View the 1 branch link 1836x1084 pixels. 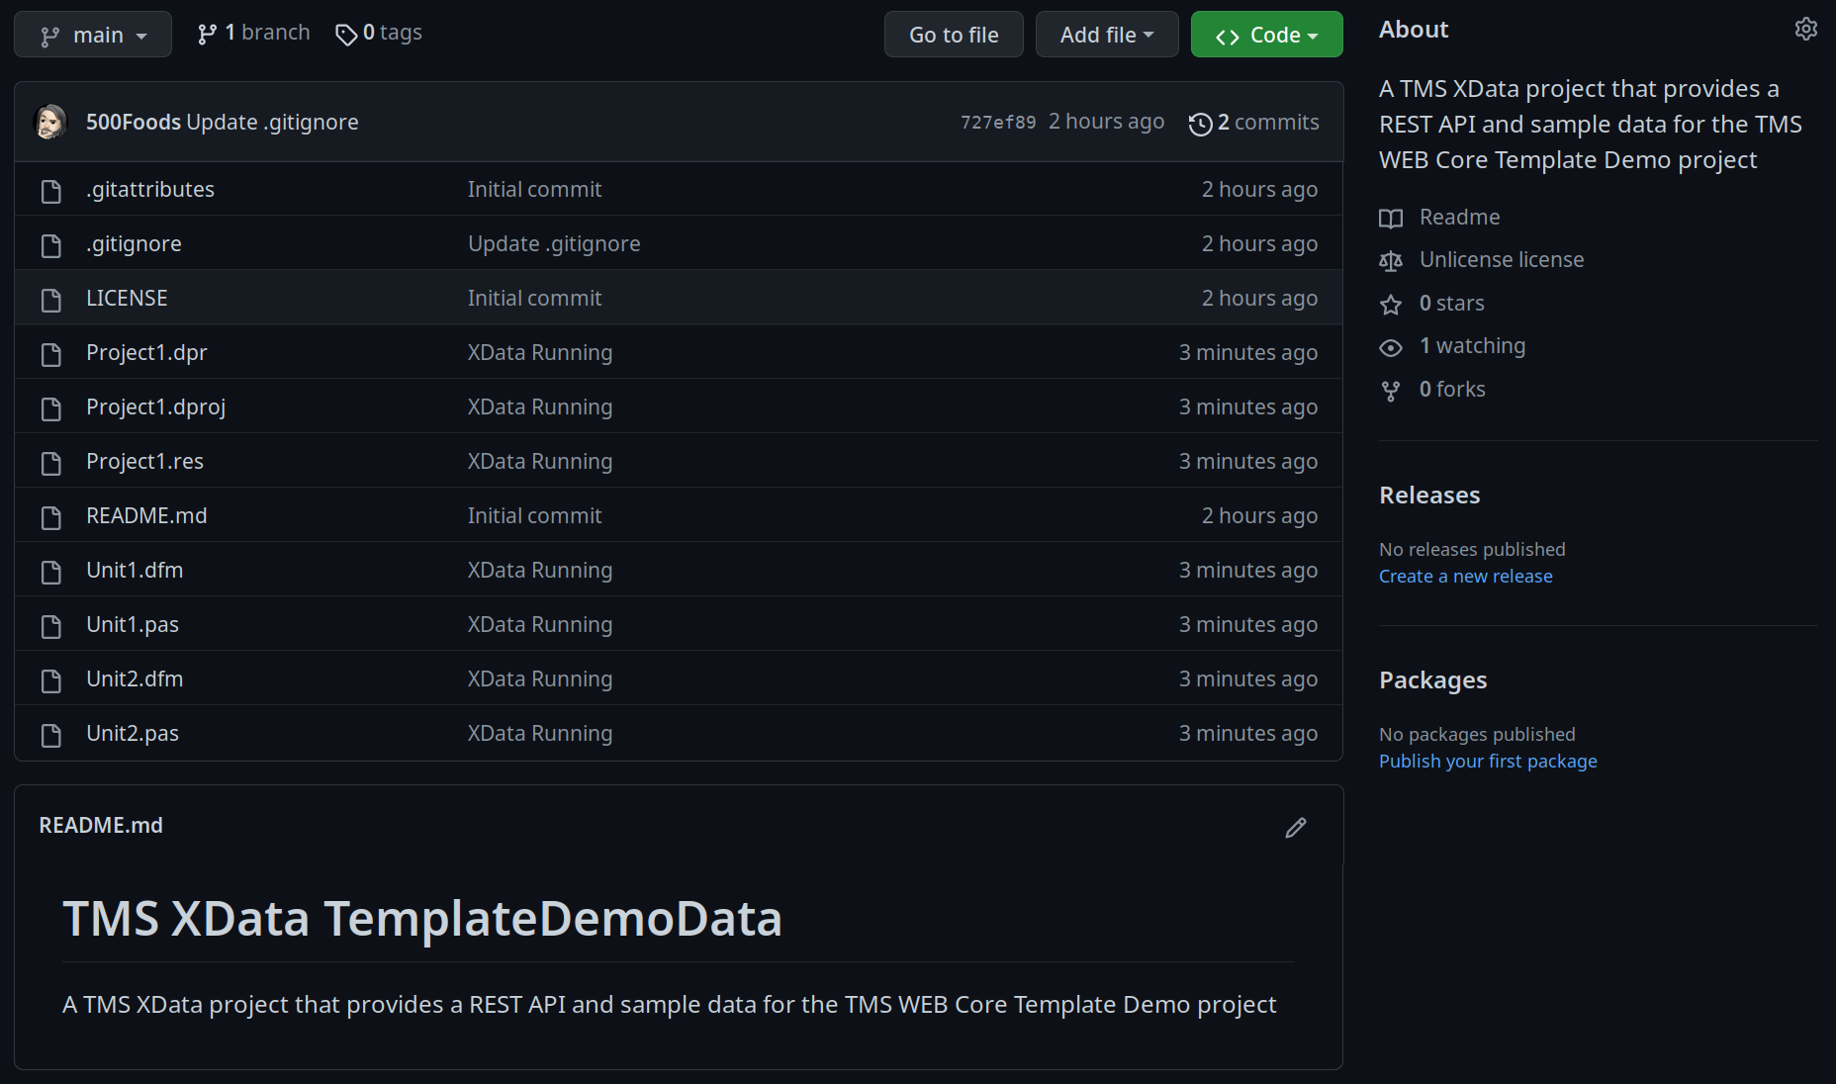[x=254, y=33]
